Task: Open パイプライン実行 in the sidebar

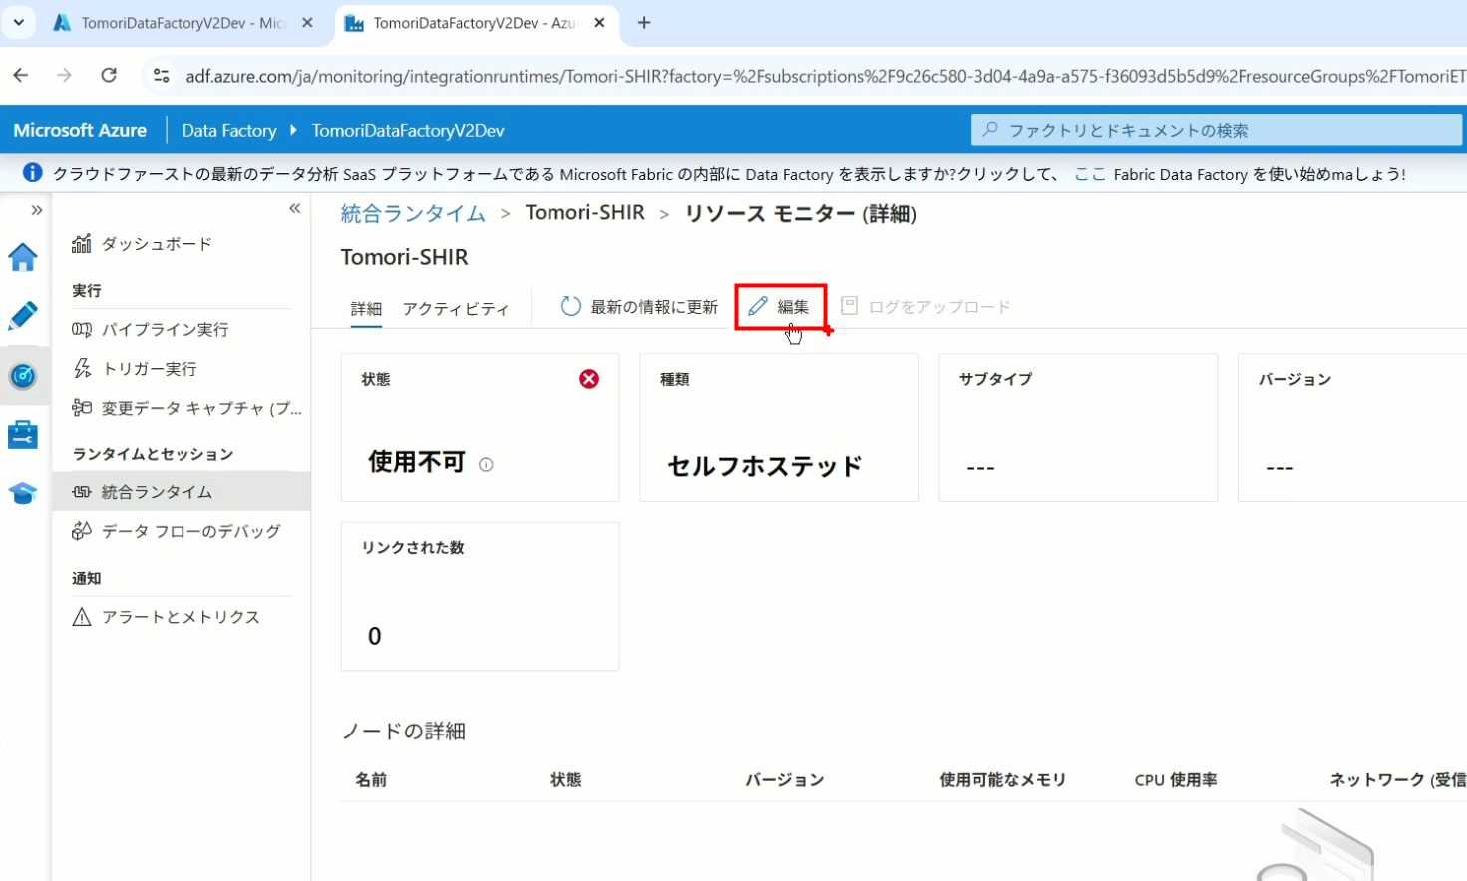Action: pos(165,330)
